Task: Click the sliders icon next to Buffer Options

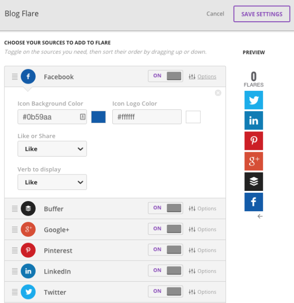Action: (x=192, y=208)
